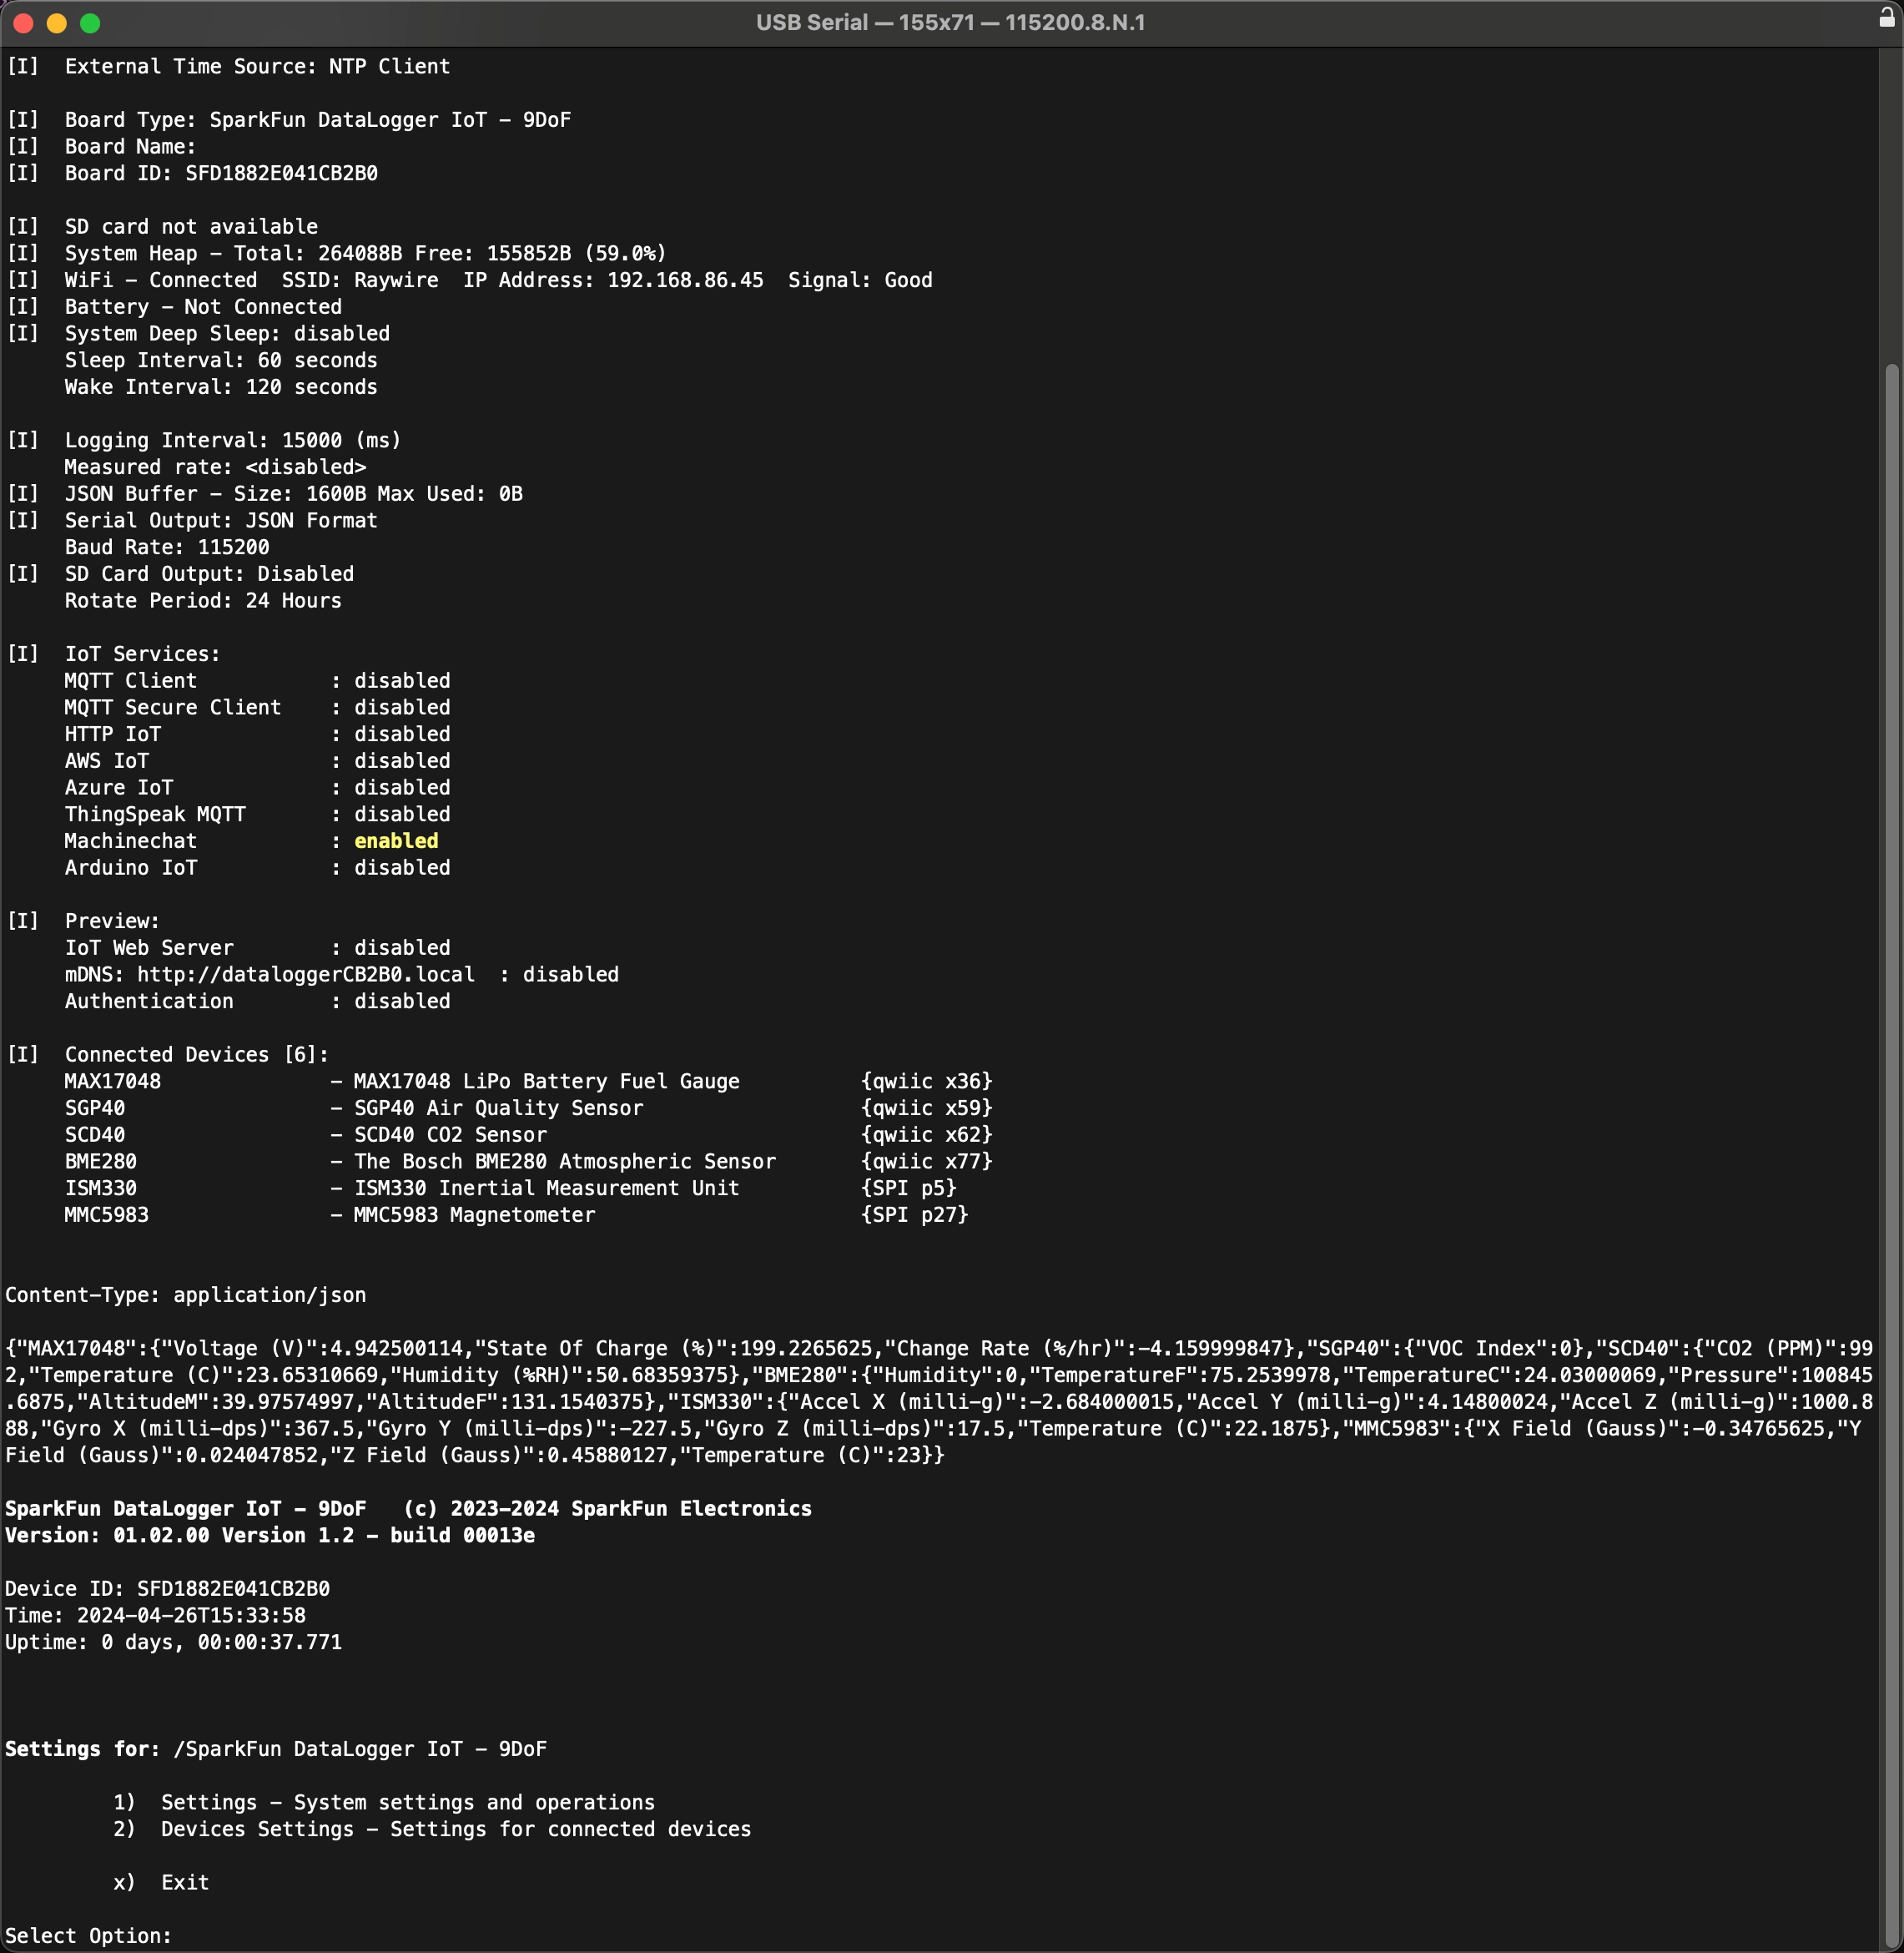Click the JSON output starting with "MAX17048"

tap(939, 1401)
